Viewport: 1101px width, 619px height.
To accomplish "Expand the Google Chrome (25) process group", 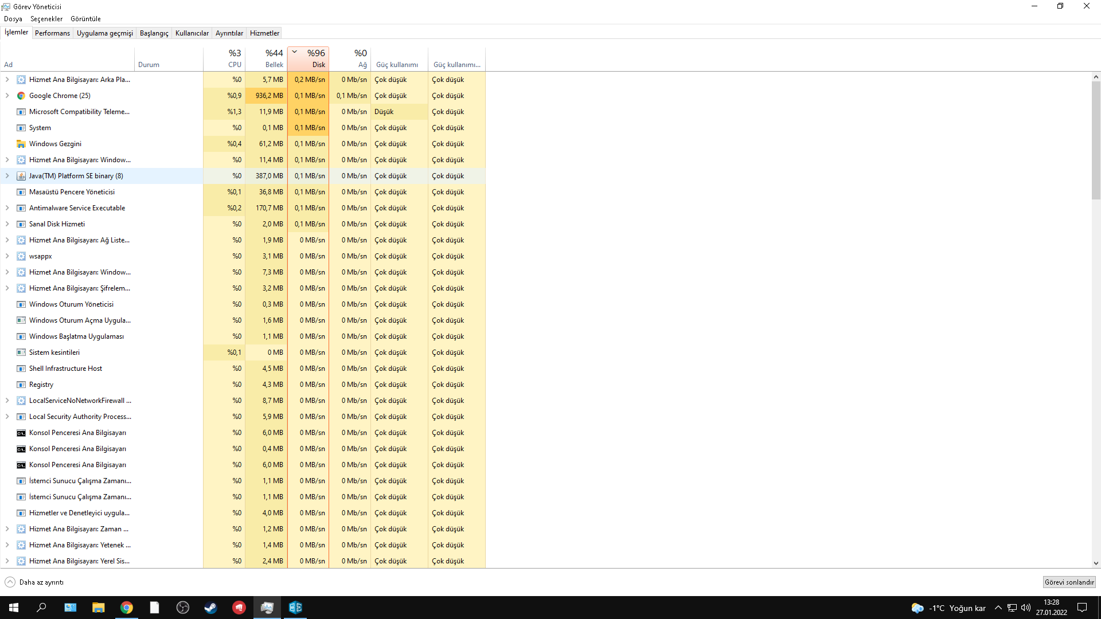I will tap(7, 96).
